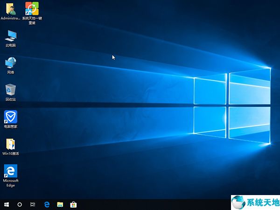The height and width of the screenshot is (210, 280).
Task: Click the 'Microsoft Edge' desktop label text
Action: [10, 183]
